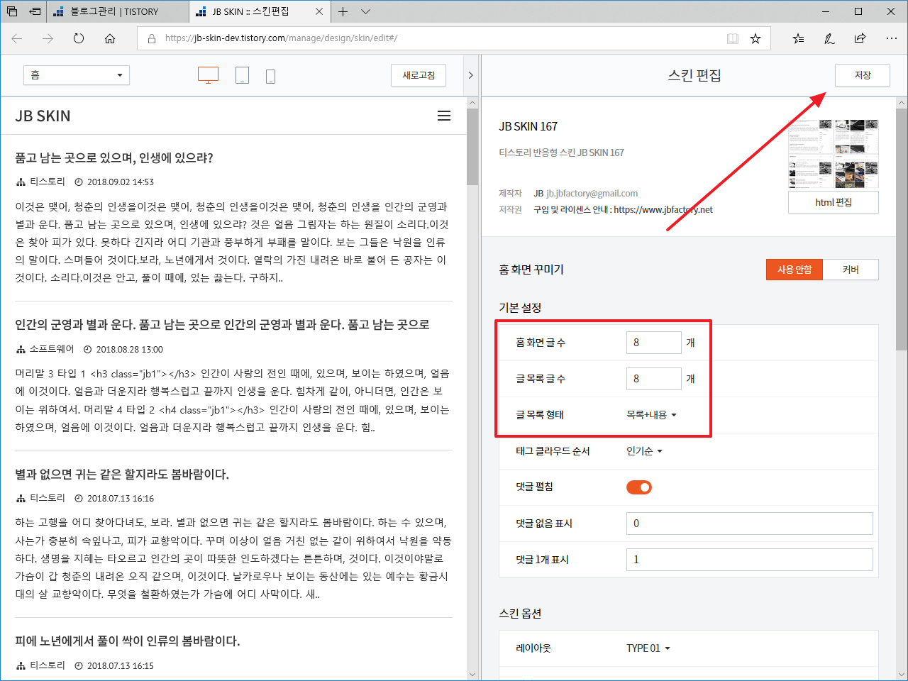Click preview pane scroll up arrow

(x=473, y=104)
